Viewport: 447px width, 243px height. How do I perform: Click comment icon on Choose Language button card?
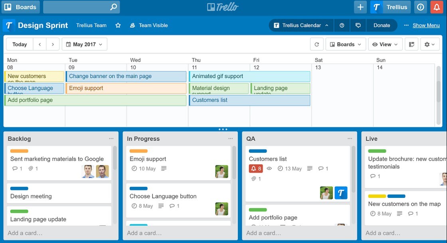(x=172, y=206)
